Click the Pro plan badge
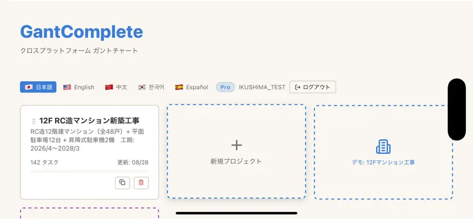 pos(225,87)
